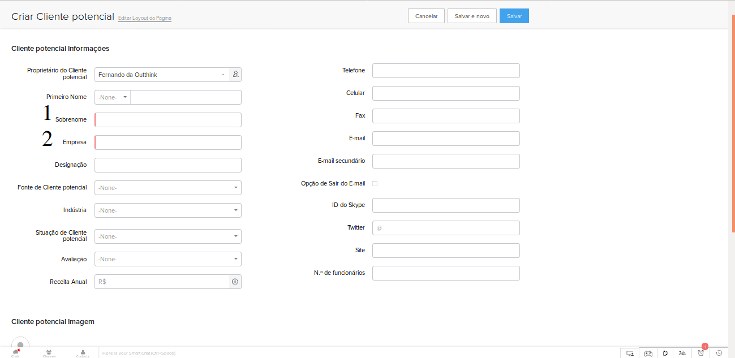This screenshot has height=358, width=735.
Task: Open the Editar Layout da Página link
Action: coord(145,18)
